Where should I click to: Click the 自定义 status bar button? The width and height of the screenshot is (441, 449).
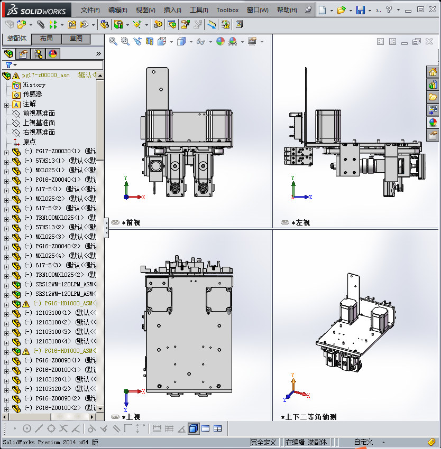coord(363,442)
